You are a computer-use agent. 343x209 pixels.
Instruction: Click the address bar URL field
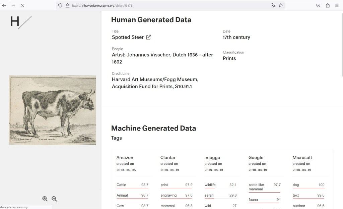(x=167, y=5)
